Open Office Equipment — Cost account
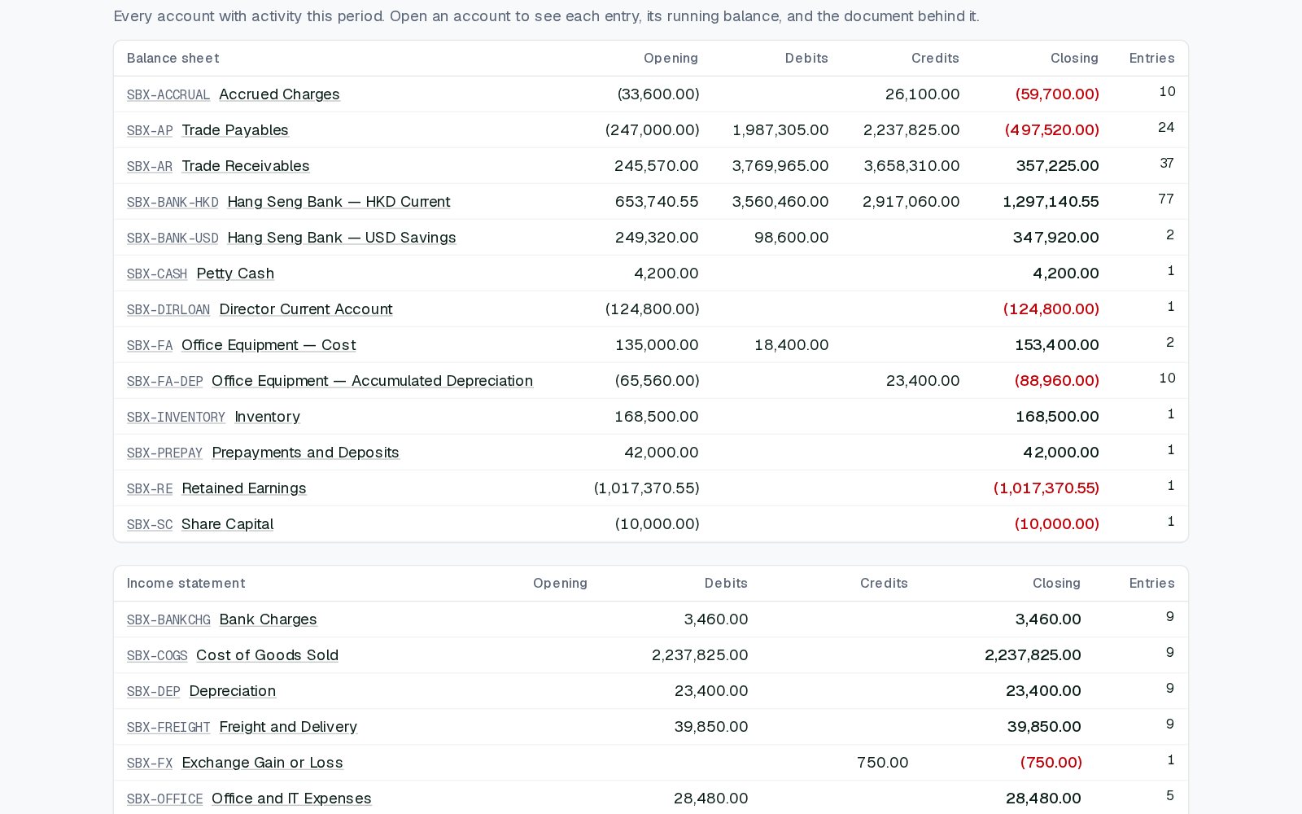 click(x=269, y=345)
